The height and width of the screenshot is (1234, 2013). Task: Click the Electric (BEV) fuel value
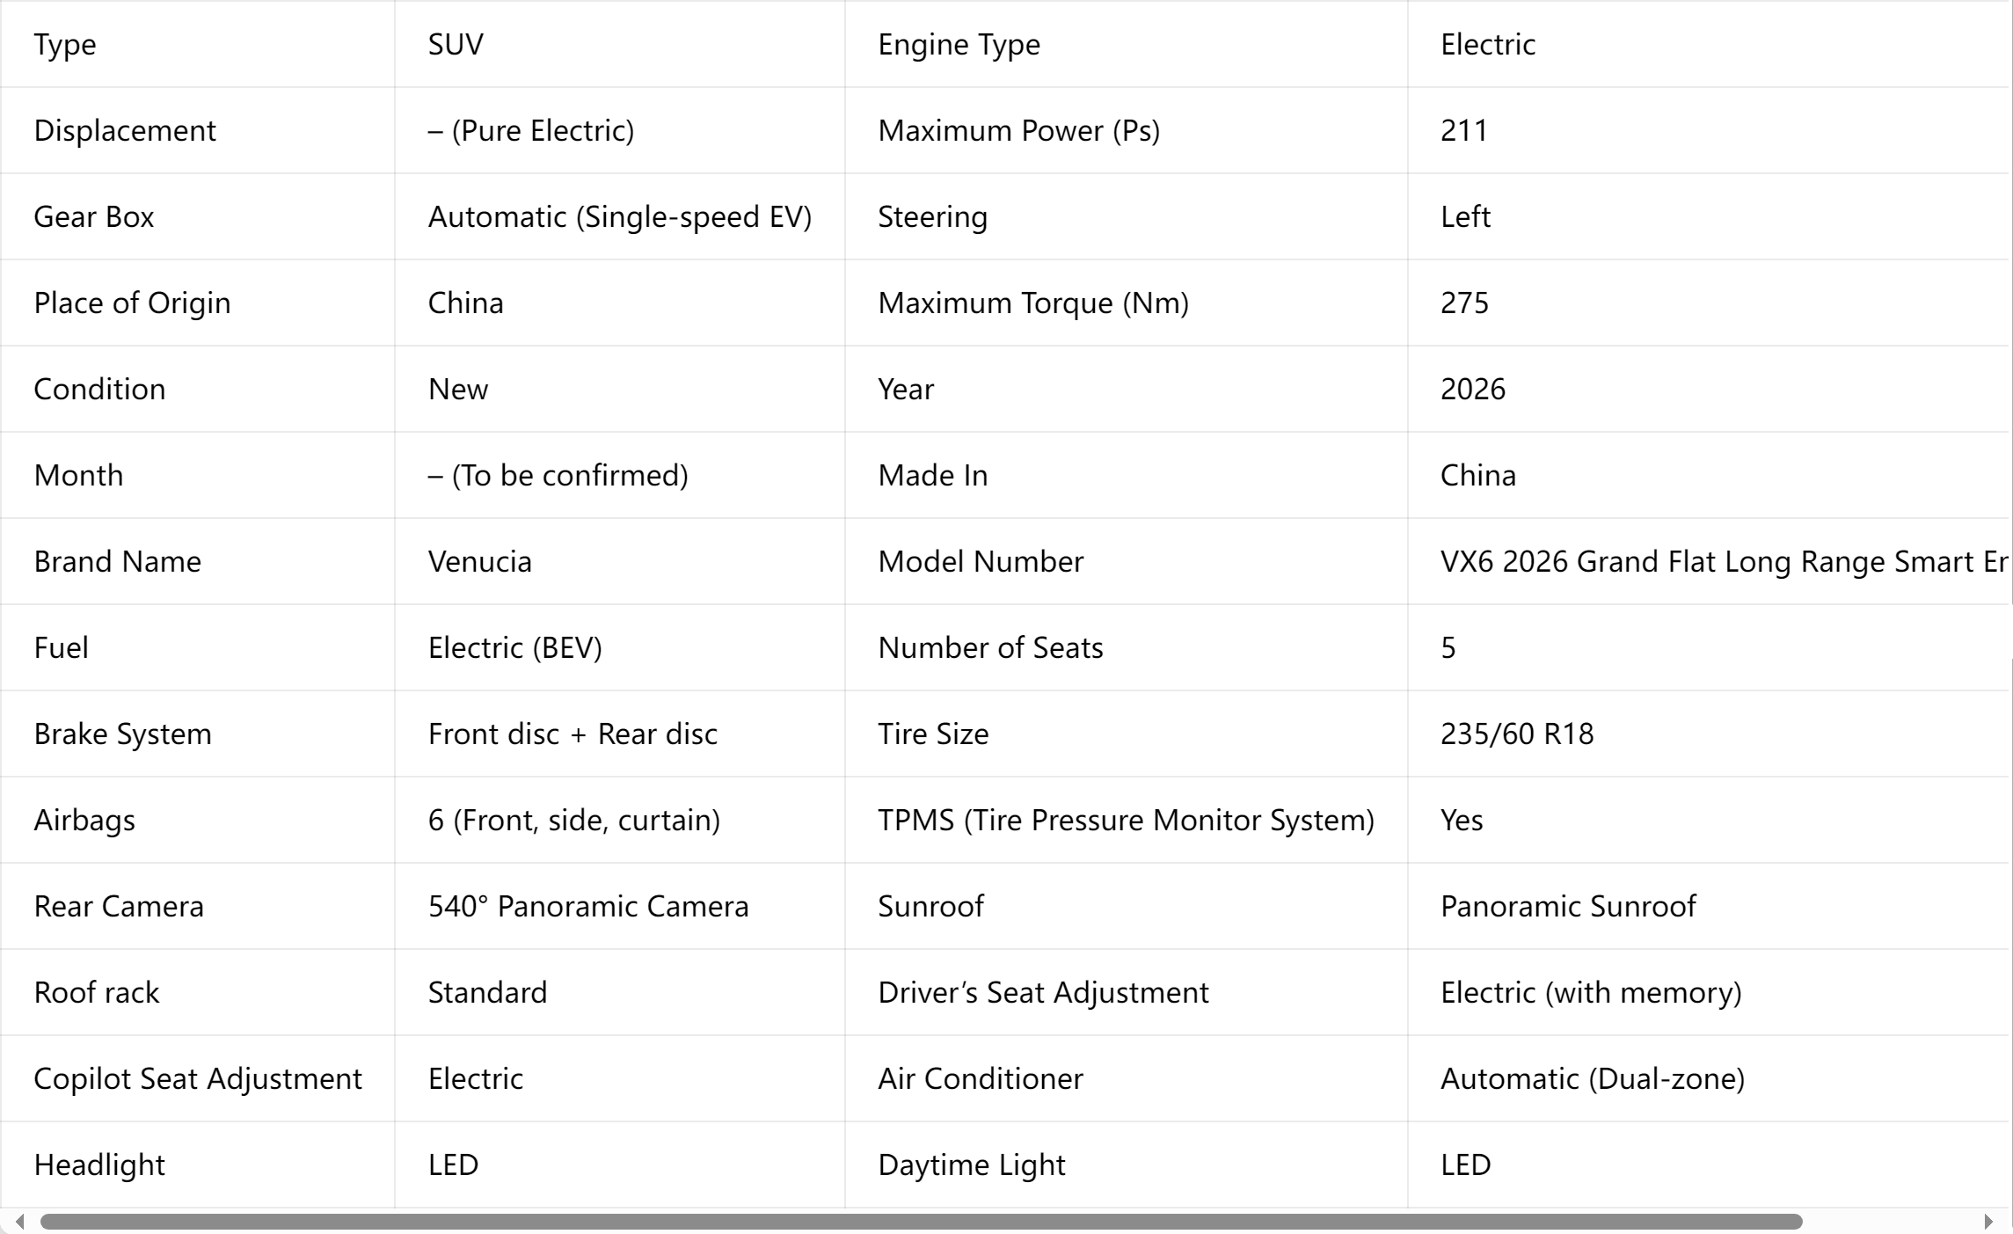(x=515, y=647)
